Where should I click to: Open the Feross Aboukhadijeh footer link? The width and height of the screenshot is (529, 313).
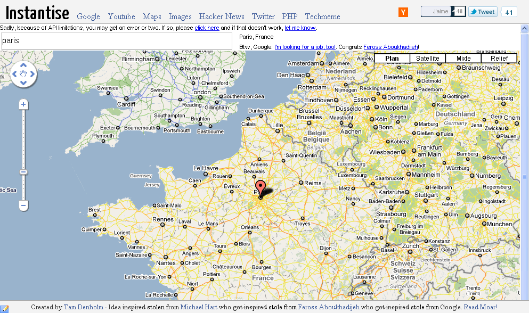click(329, 307)
